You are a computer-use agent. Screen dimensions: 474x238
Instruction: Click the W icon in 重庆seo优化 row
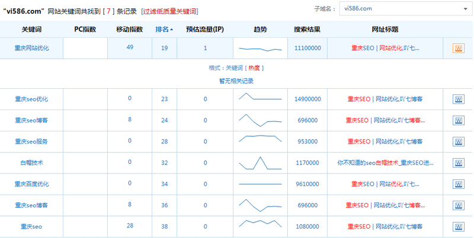coord(458,99)
